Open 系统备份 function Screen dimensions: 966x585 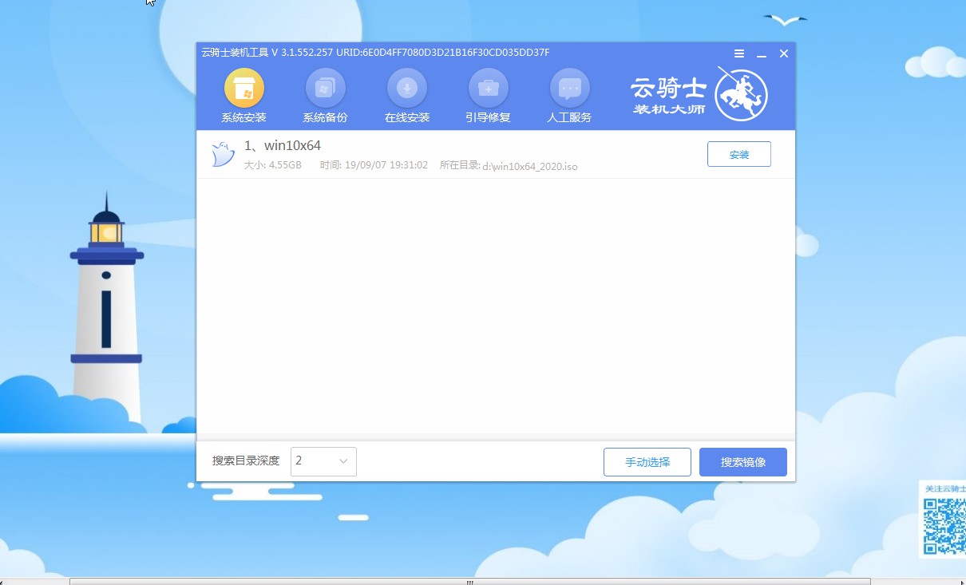pos(325,94)
